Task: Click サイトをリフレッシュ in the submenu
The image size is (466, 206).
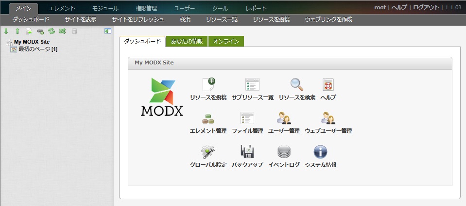Action: [138, 19]
